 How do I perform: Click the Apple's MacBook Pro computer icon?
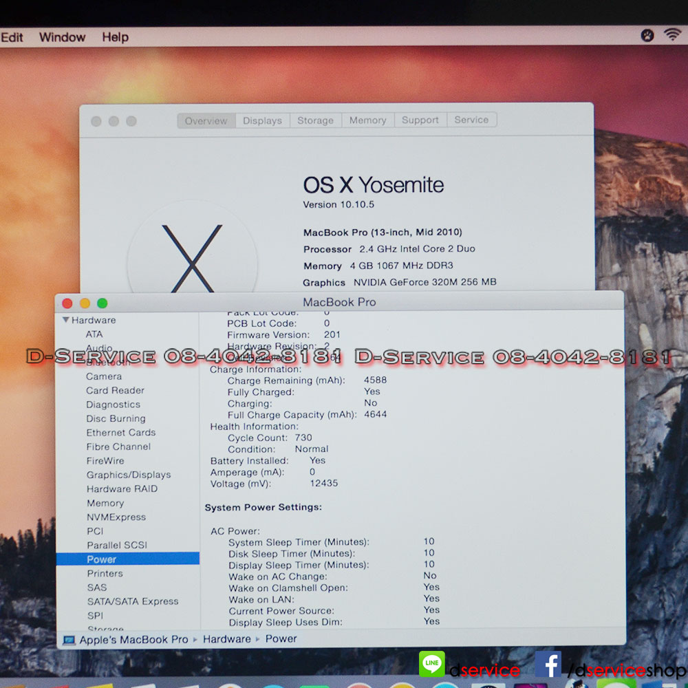point(69,640)
